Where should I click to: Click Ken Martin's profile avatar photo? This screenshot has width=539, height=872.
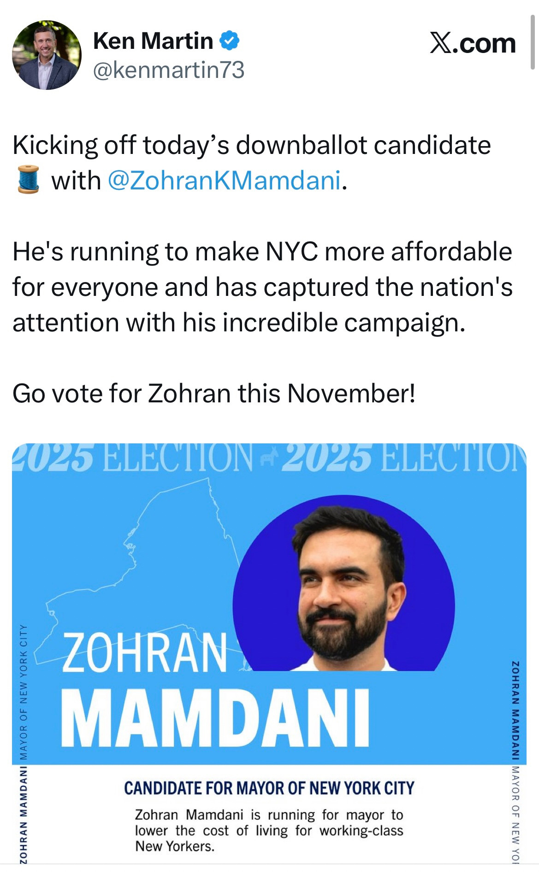point(47,55)
